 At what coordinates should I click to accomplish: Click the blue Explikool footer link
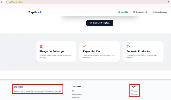pyautogui.click(x=18, y=87)
